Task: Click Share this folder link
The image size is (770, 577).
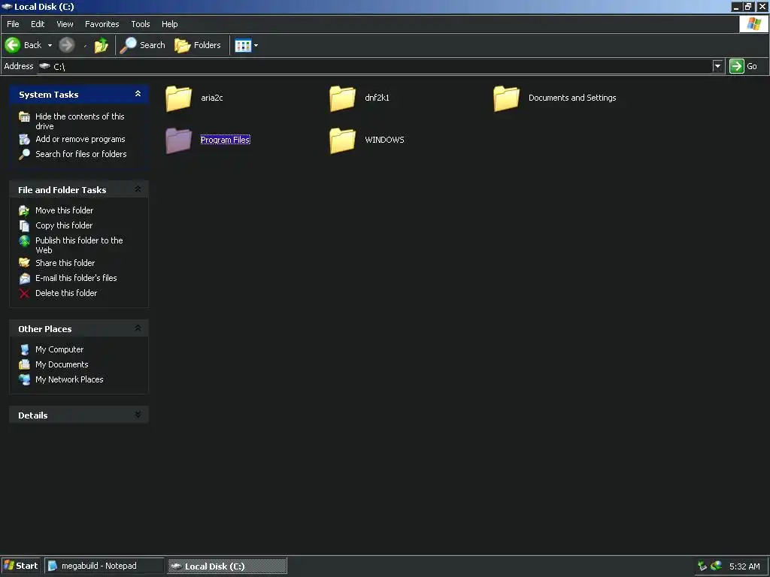Action: coord(65,263)
